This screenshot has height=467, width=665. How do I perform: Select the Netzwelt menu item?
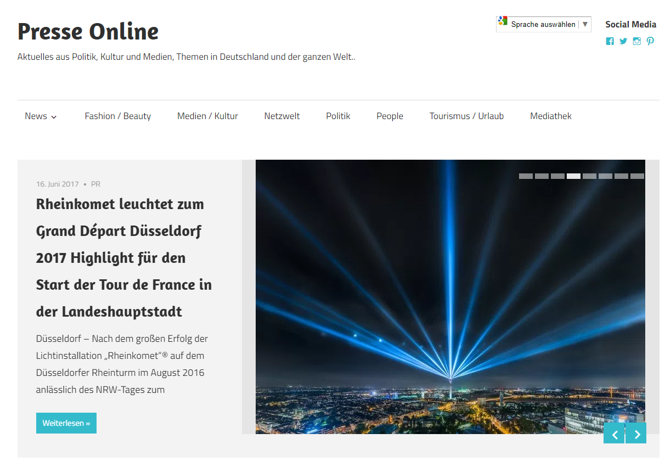(282, 116)
